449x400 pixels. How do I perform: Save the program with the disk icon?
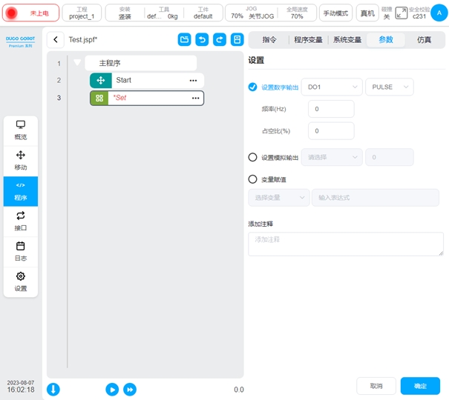[237, 40]
